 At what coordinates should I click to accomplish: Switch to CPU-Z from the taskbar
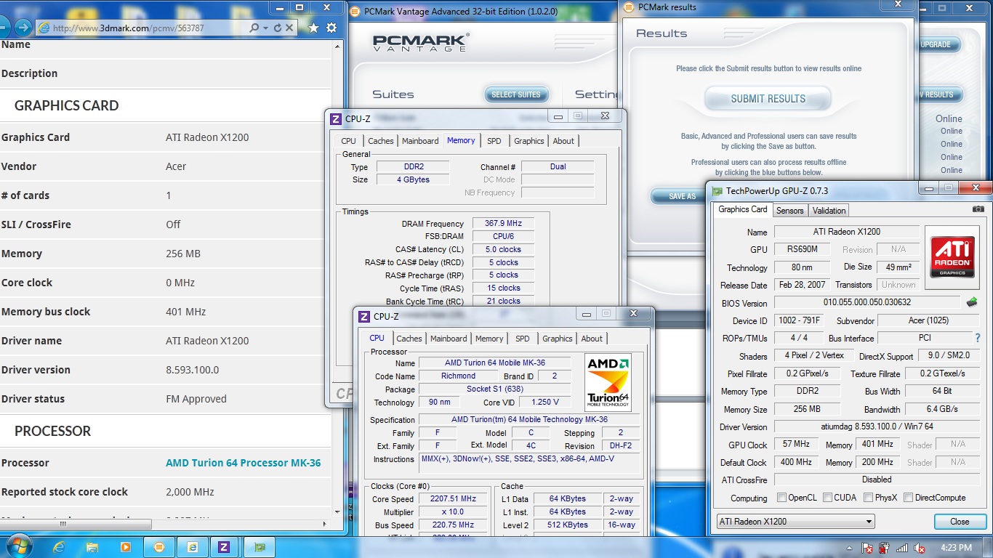tap(224, 547)
